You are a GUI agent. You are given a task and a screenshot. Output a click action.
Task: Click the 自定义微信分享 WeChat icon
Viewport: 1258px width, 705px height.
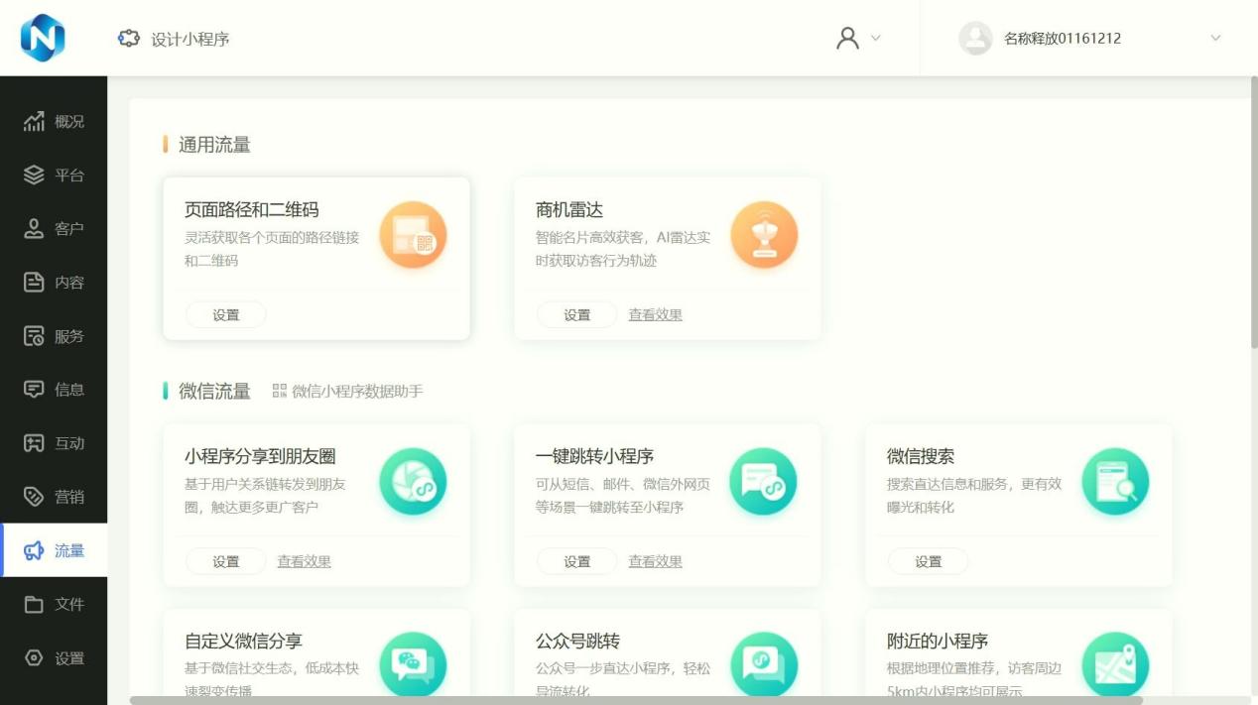(x=413, y=662)
